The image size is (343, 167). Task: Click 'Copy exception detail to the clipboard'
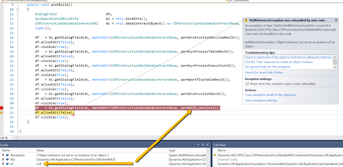click(270, 95)
